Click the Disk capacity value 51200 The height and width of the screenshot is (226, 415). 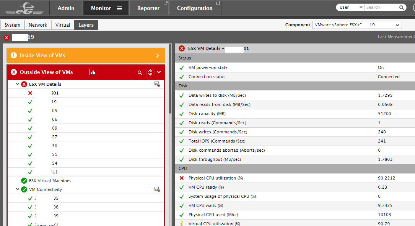[x=384, y=114]
